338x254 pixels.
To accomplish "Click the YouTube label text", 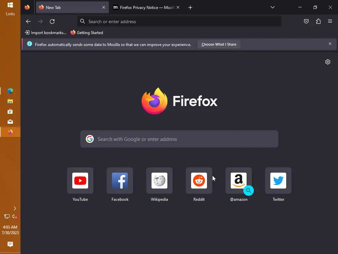I will [80, 199].
